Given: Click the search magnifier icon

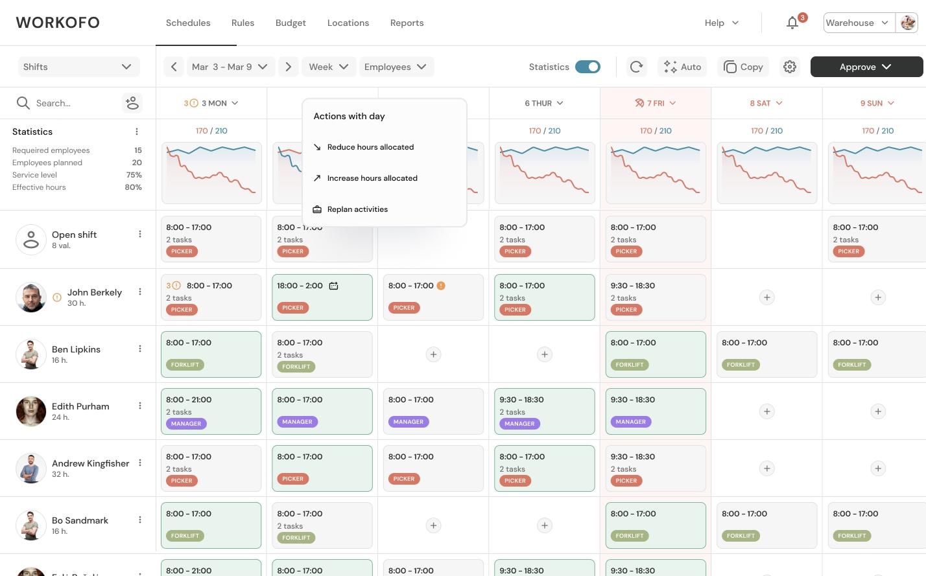Looking at the screenshot, I should pyautogui.click(x=23, y=103).
